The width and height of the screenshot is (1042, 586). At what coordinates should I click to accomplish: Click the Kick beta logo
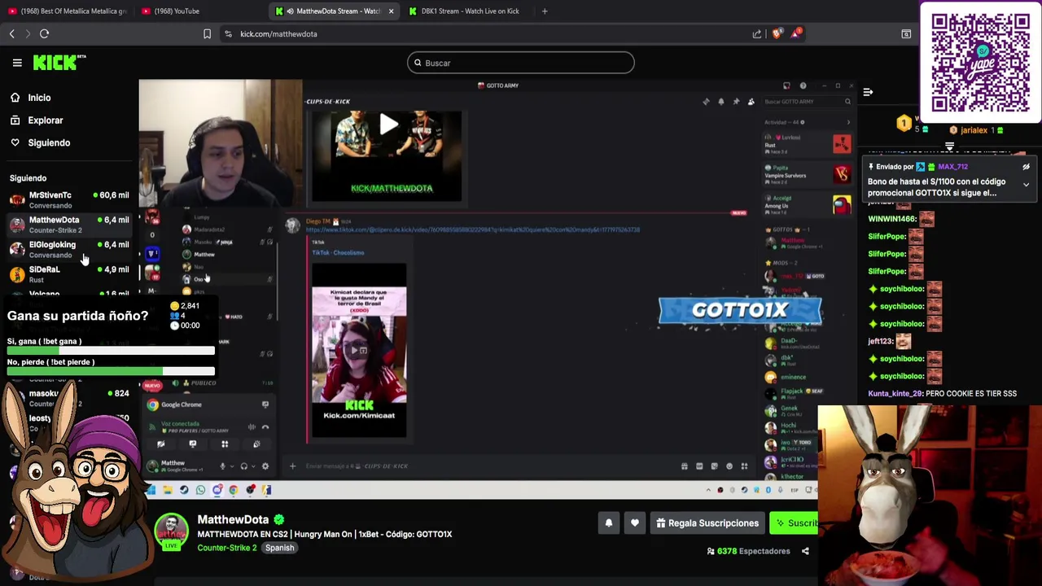[59, 63]
